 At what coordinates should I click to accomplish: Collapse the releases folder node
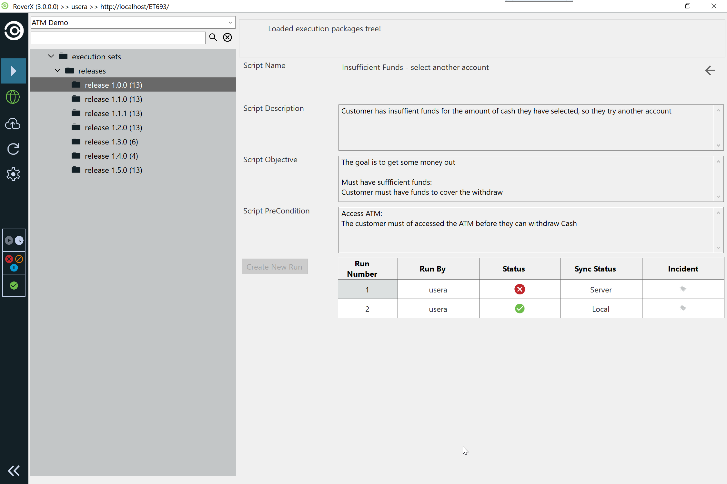click(x=57, y=71)
